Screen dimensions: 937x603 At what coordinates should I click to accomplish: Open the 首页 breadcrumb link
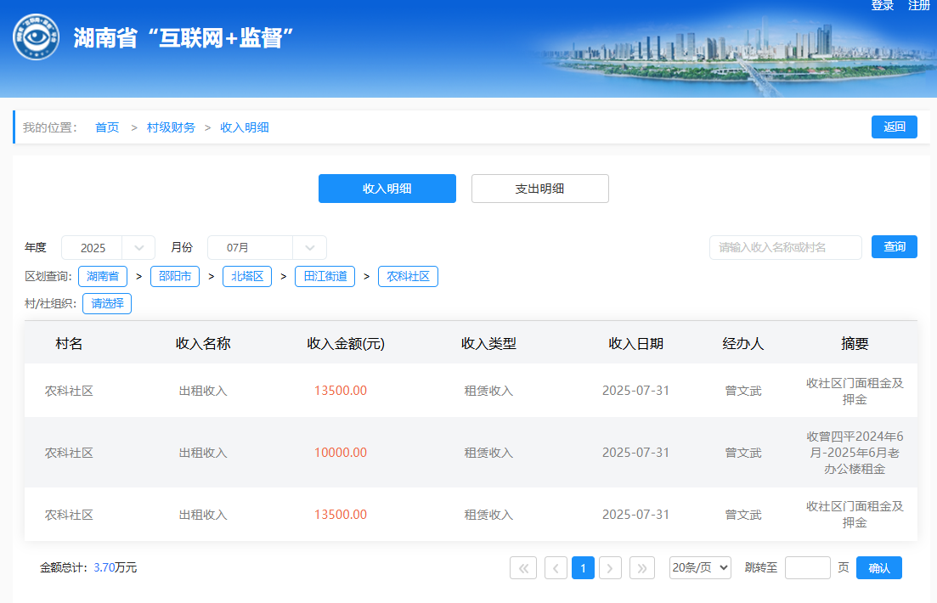107,127
